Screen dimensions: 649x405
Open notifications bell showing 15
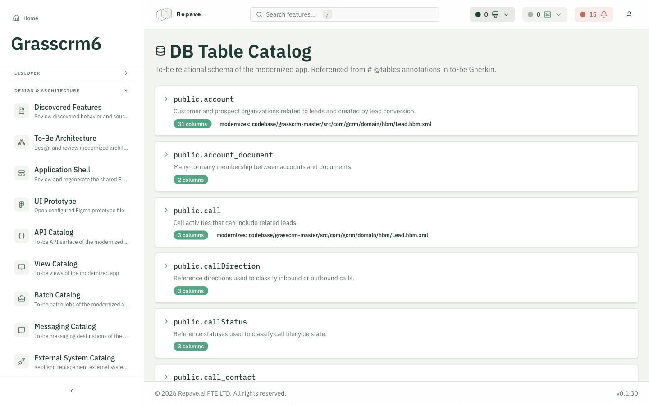(594, 14)
